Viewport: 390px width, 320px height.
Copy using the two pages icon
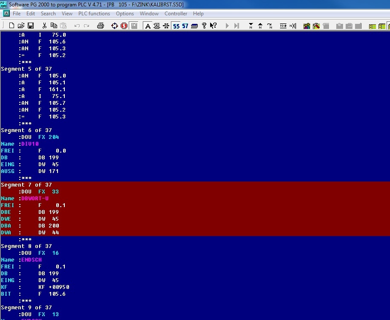pos(54,26)
